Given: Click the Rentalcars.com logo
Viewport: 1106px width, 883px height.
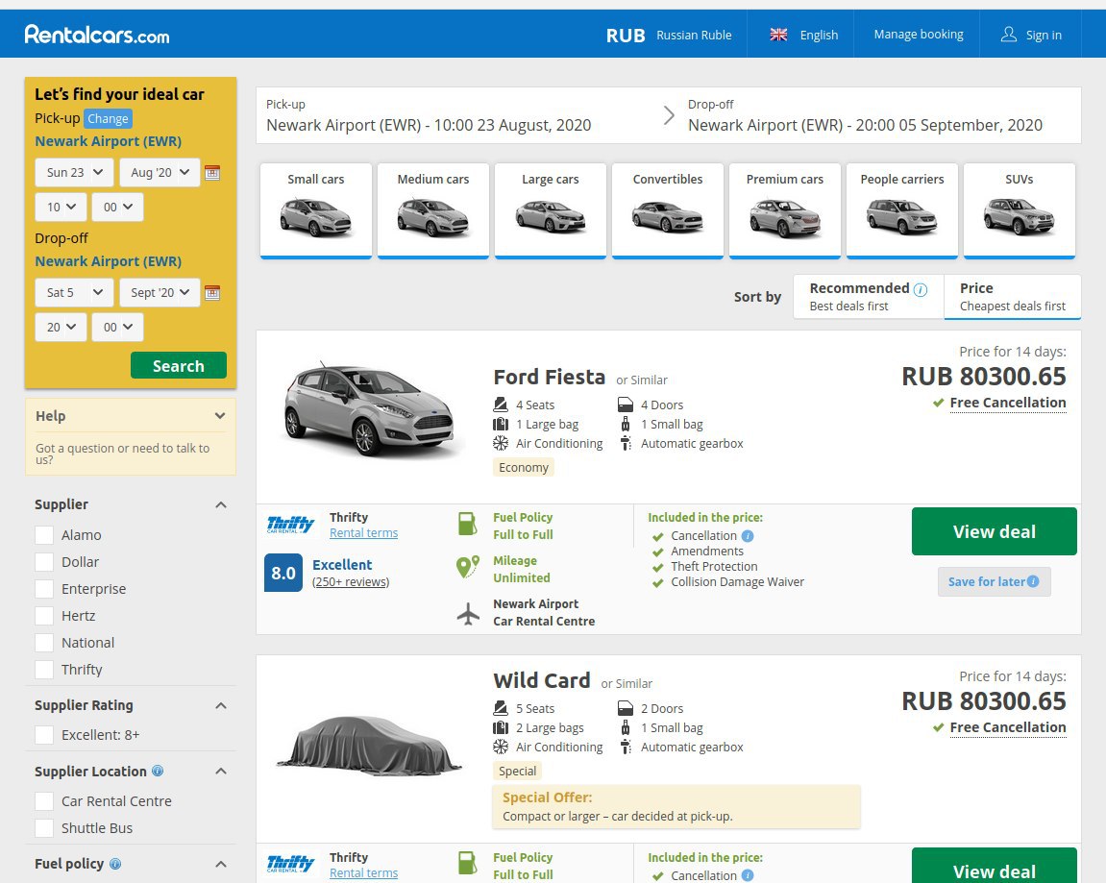Looking at the screenshot, I should click(x=97, y=34).
